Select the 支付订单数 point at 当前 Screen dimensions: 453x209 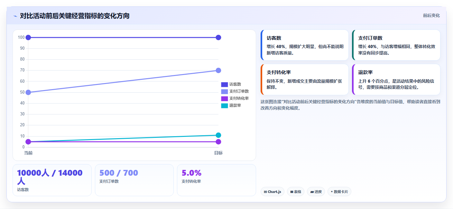coord(28,92)
